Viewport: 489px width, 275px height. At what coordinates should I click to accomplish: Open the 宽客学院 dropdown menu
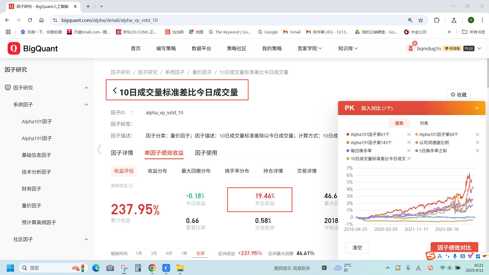(x=310, y=48)
